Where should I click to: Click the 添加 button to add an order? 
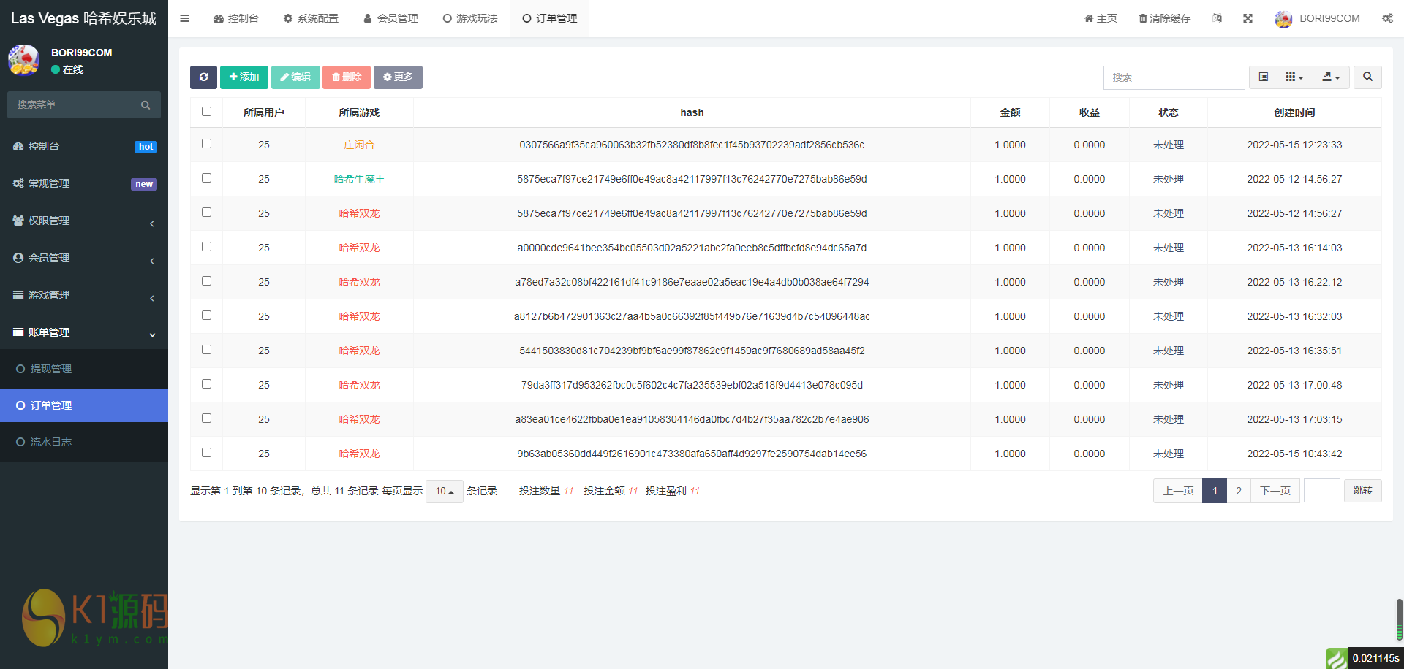tap(244, 77)
